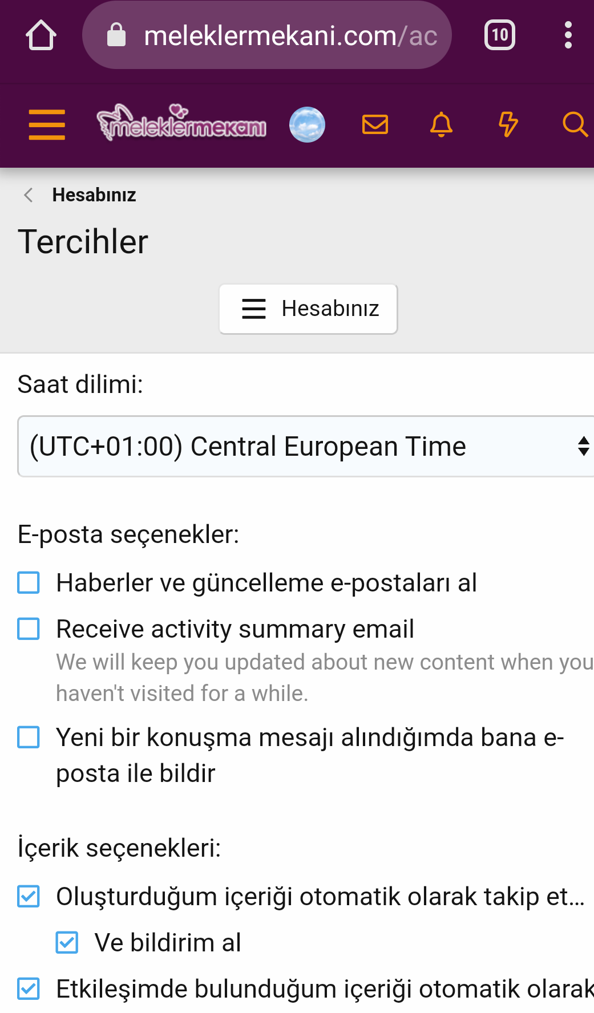Enable e-mail notification for new konuşma mesajı
This screenshot has height=1013, width=594.
click(29, 737)
